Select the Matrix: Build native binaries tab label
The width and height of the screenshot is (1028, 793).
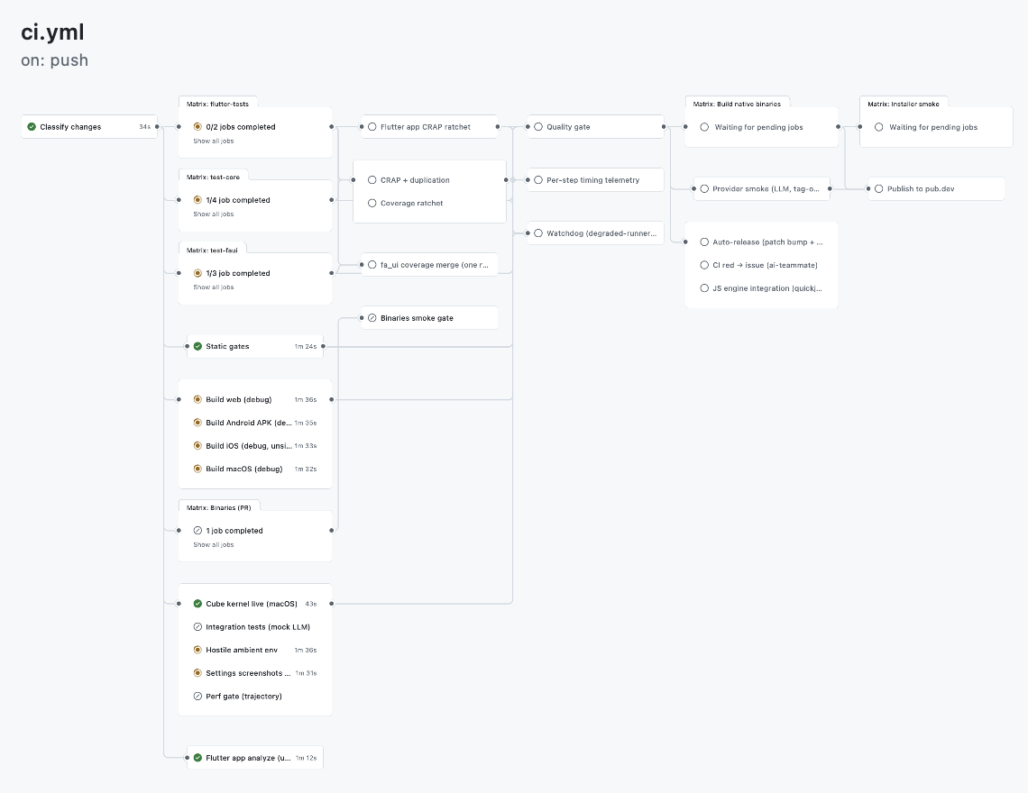[737, 104]
